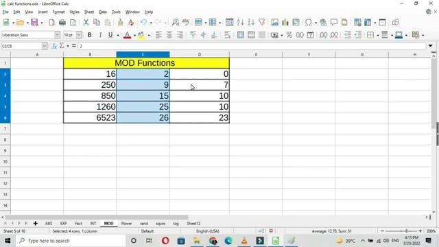Select row 7 header
The image size is (439, 247).
pos(5,129)
